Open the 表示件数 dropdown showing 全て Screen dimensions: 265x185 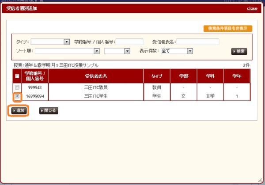(x=177, y=51)
